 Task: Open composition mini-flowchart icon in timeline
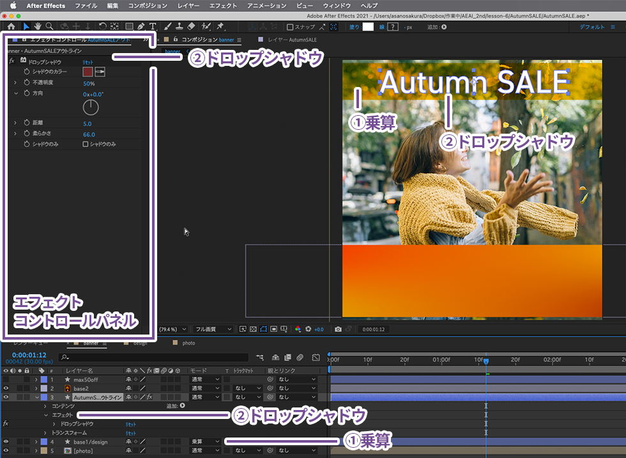click(260, 358)
